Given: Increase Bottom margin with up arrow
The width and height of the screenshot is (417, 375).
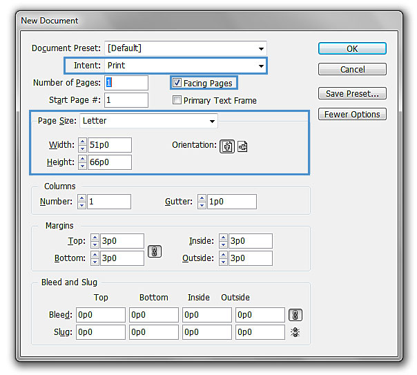Looking at the screenshot, I should coord(95,255).
